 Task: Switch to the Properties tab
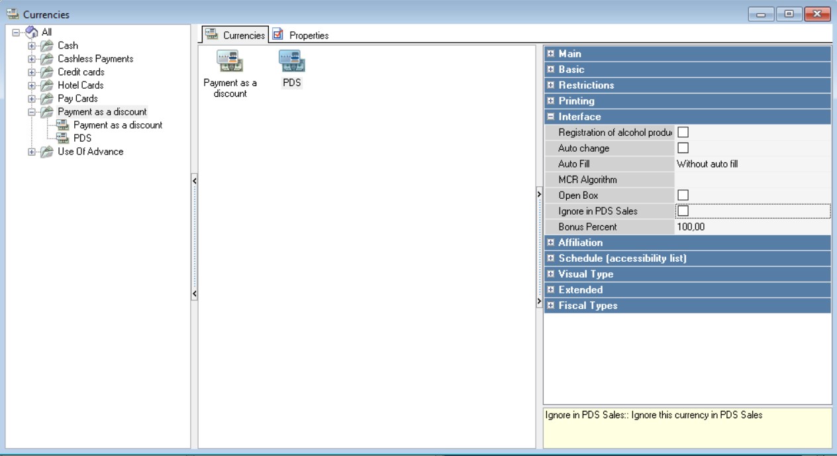coord(301,35)
